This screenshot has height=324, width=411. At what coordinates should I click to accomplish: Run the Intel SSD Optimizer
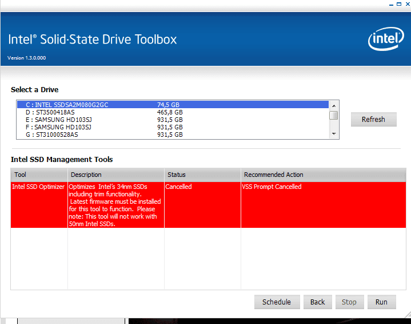[381, 302]
